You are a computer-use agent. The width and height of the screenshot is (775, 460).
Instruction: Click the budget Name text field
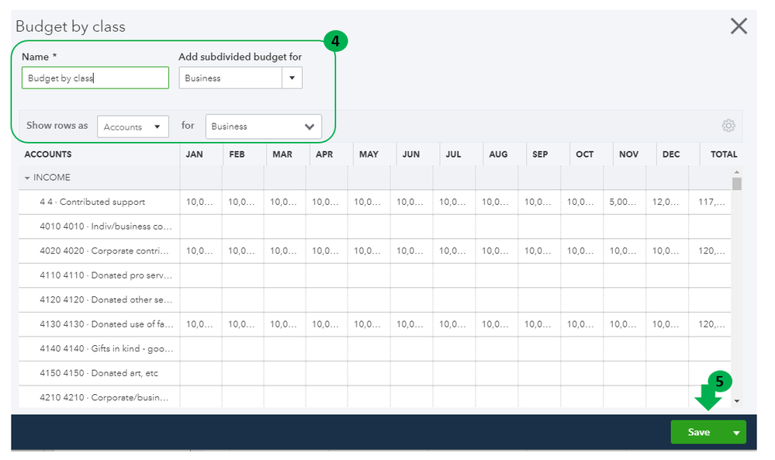pyautogui.click(x=95, y=78)
